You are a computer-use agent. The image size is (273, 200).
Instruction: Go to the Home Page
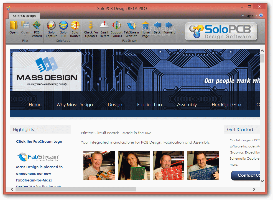146,29
